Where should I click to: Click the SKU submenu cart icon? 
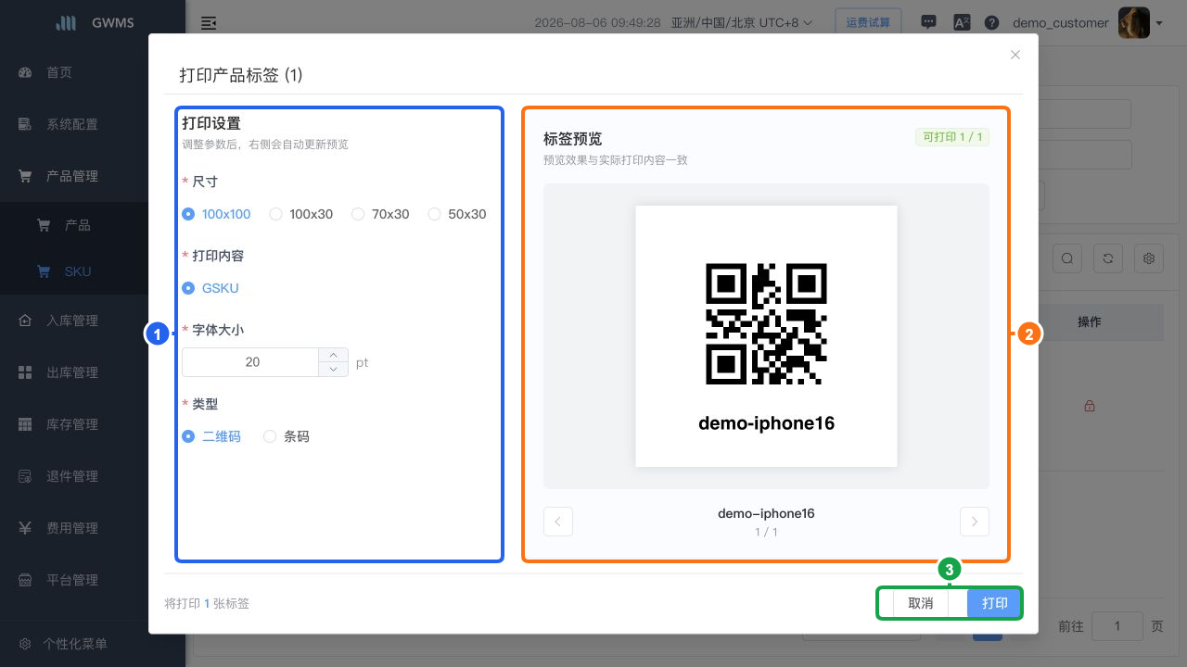pos(43,271)
